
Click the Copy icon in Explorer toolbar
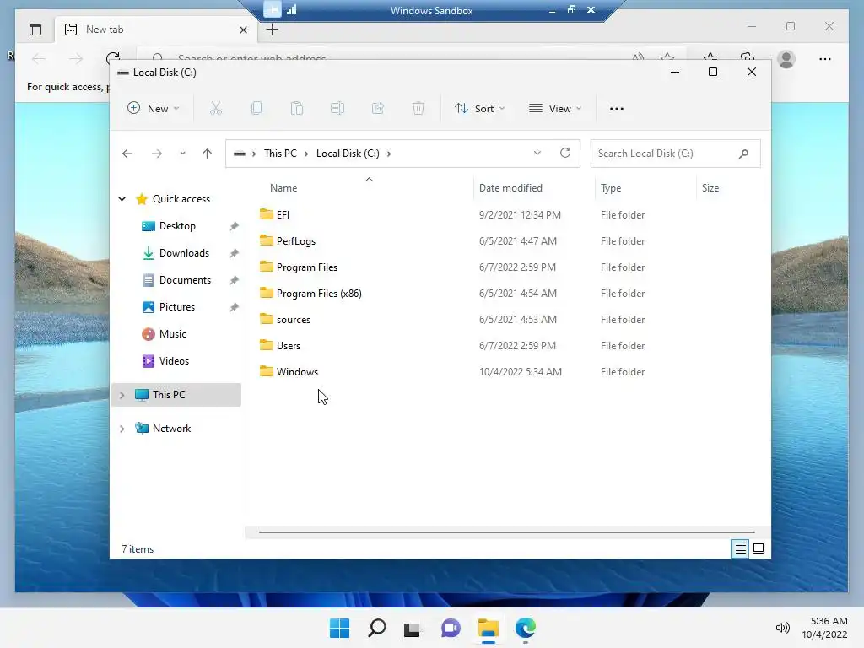tap(256, 109)
